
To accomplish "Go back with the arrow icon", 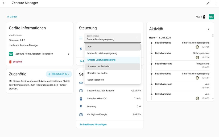I will click(4, 3).
